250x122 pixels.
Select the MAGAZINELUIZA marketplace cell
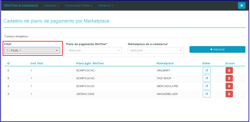[x=167, y=94]
